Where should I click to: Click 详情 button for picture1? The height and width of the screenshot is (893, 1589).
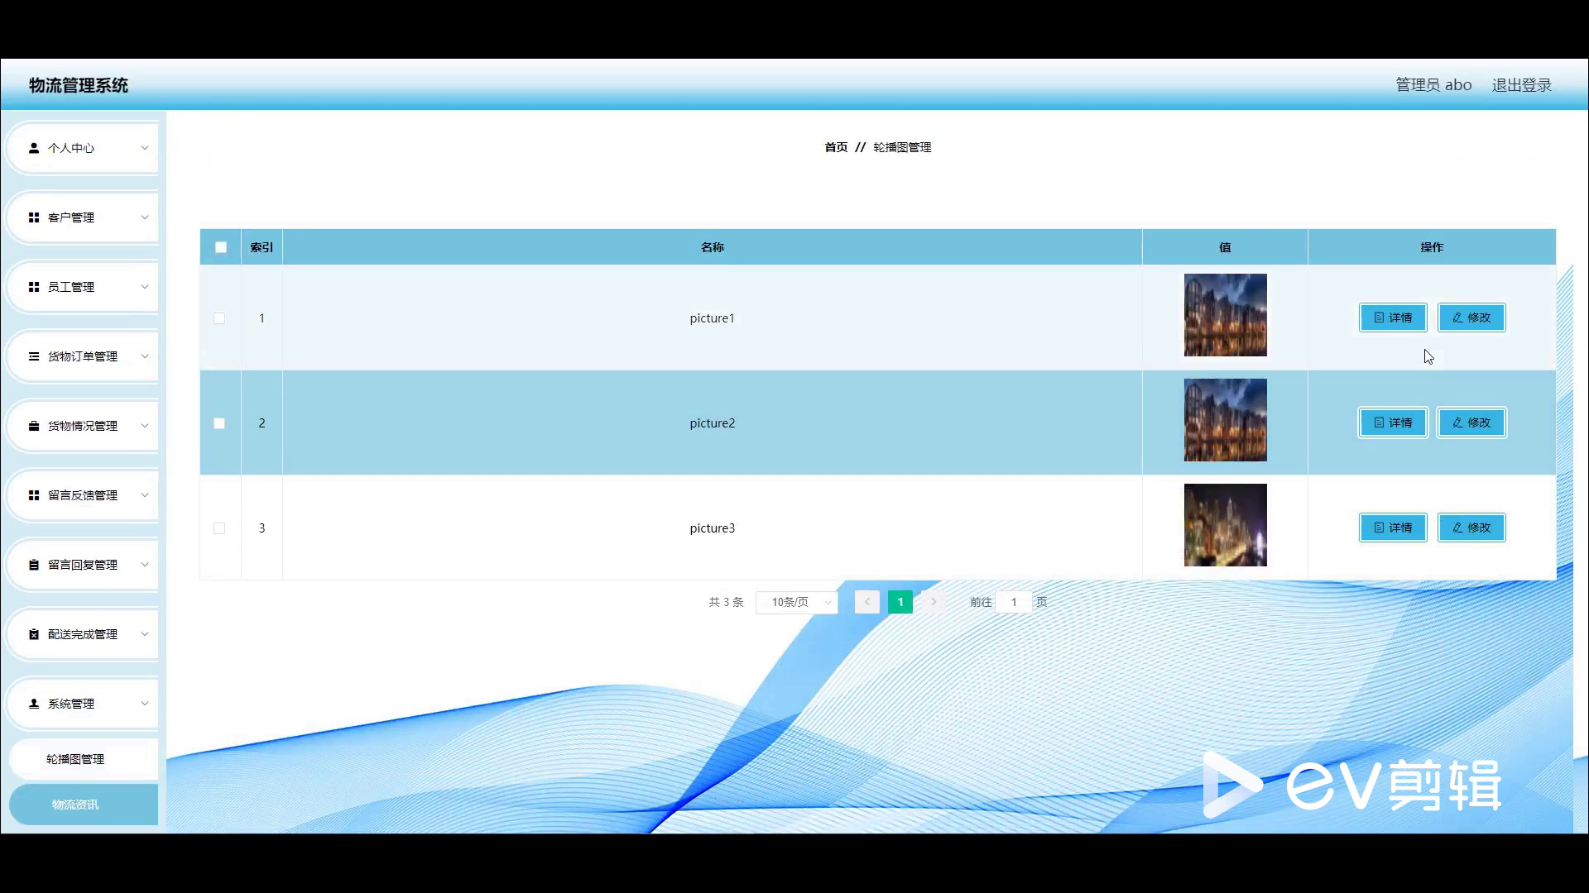click(x=1393, y=318)
